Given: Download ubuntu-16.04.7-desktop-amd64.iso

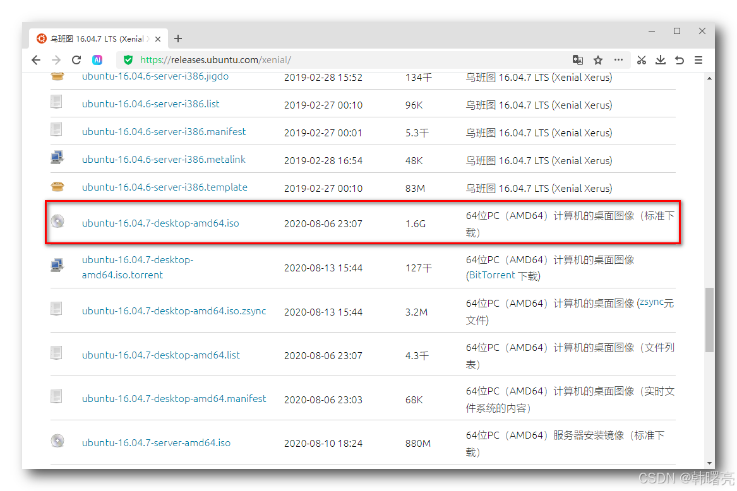Looking at the screenshot, I should 160,223.
